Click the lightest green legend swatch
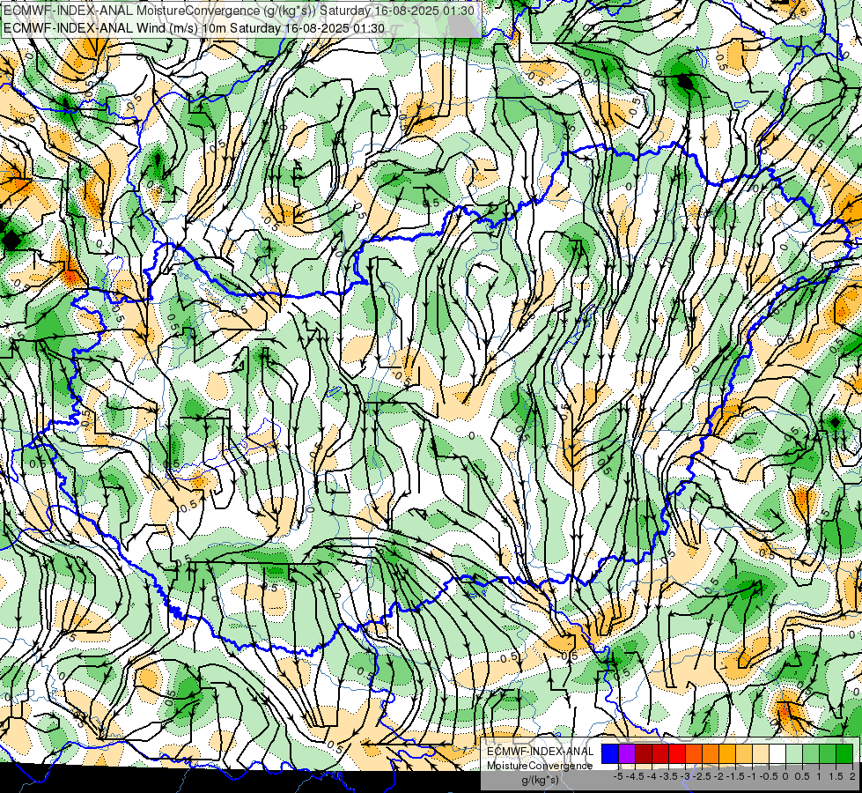The image size is (862, 793). (x=794, y=754)
